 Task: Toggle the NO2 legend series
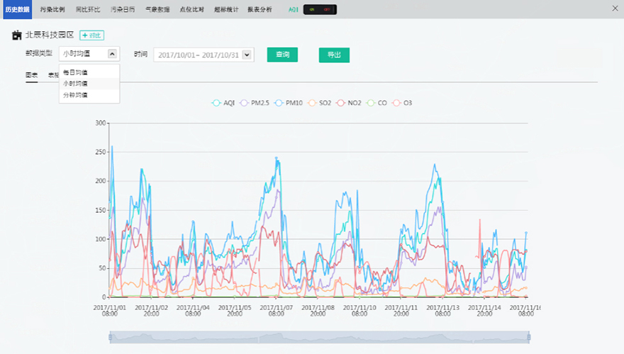coord(349,103)
